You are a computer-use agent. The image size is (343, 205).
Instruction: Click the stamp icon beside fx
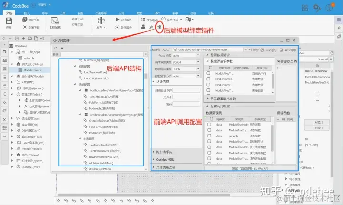tap(143, 27)
